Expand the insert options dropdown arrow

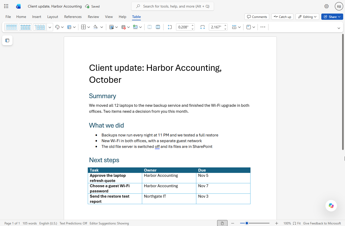pos(140,27)
